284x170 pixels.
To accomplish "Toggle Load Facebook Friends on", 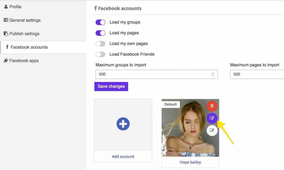I will 100,54.
